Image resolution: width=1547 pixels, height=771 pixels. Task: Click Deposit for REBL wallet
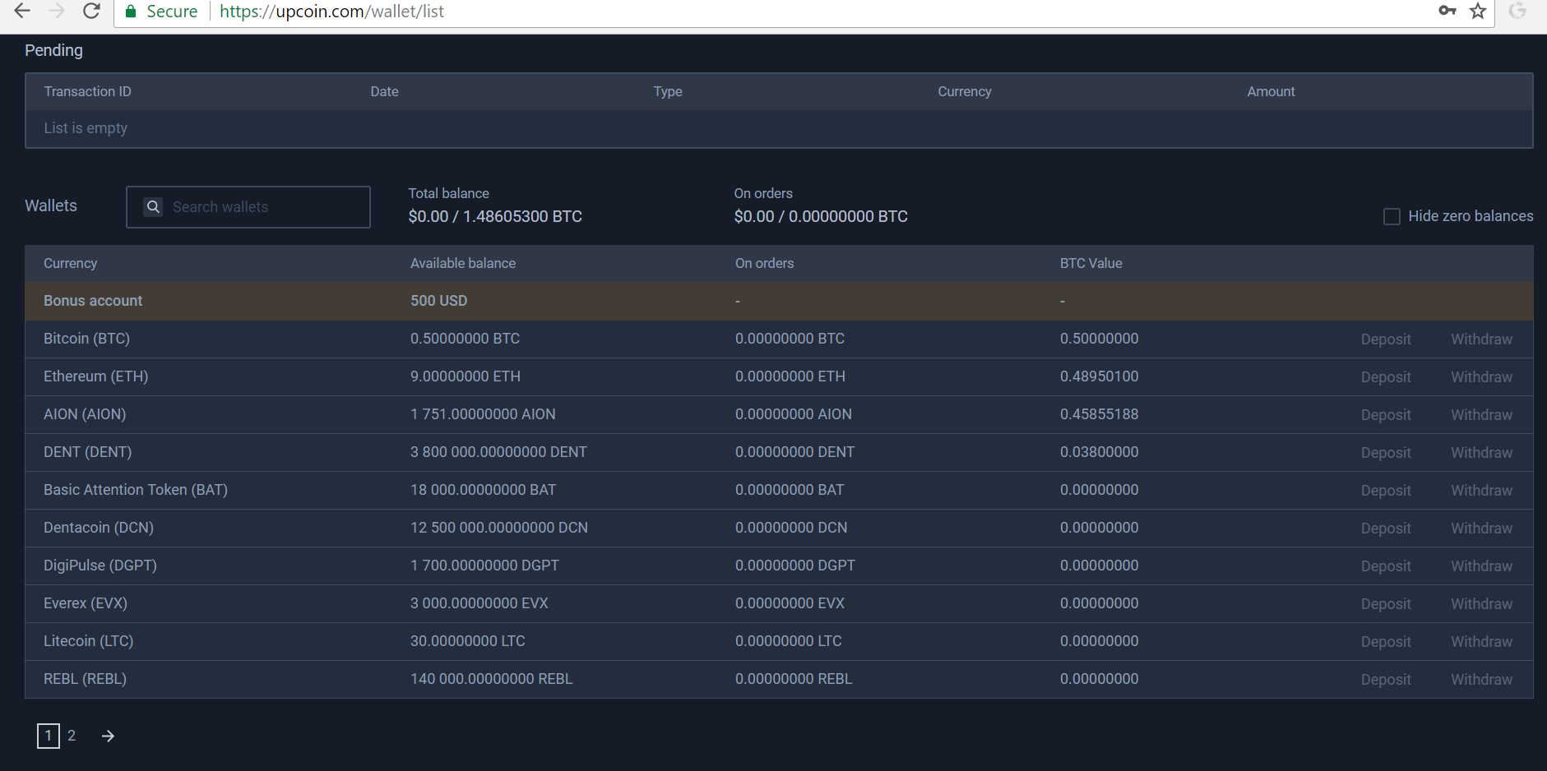click(1385, 680)
